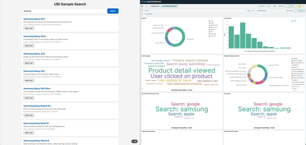The image size is (306, 145).
Task: Open Sony Corporation legend options
Action: 297,61
